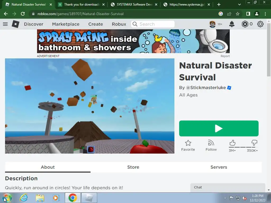Show hidden system tray icons
The height and width of the screenshot is (203, 271).
coord(225,198)
